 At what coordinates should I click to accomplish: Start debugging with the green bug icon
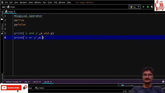[148, 7]
